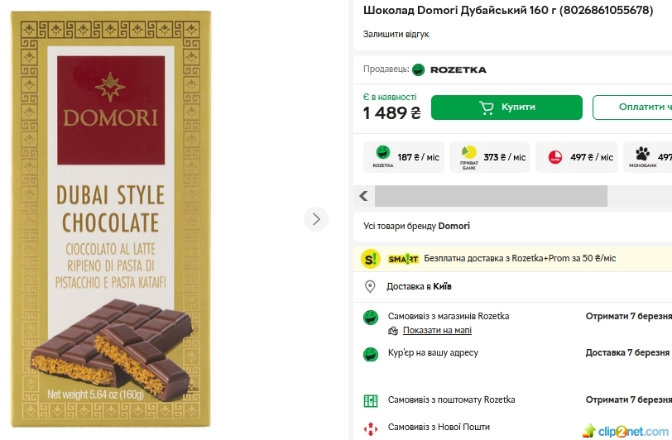This screenshot has height=440, width=672.
Task: Select Monobank paw installment option
Action: [649, 157]
